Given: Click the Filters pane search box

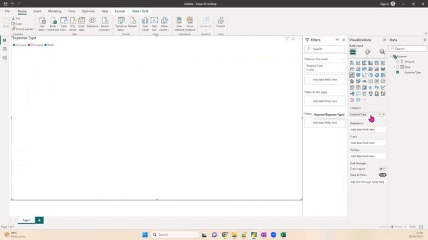Looking at the screenshot, I should click(325, 49).
